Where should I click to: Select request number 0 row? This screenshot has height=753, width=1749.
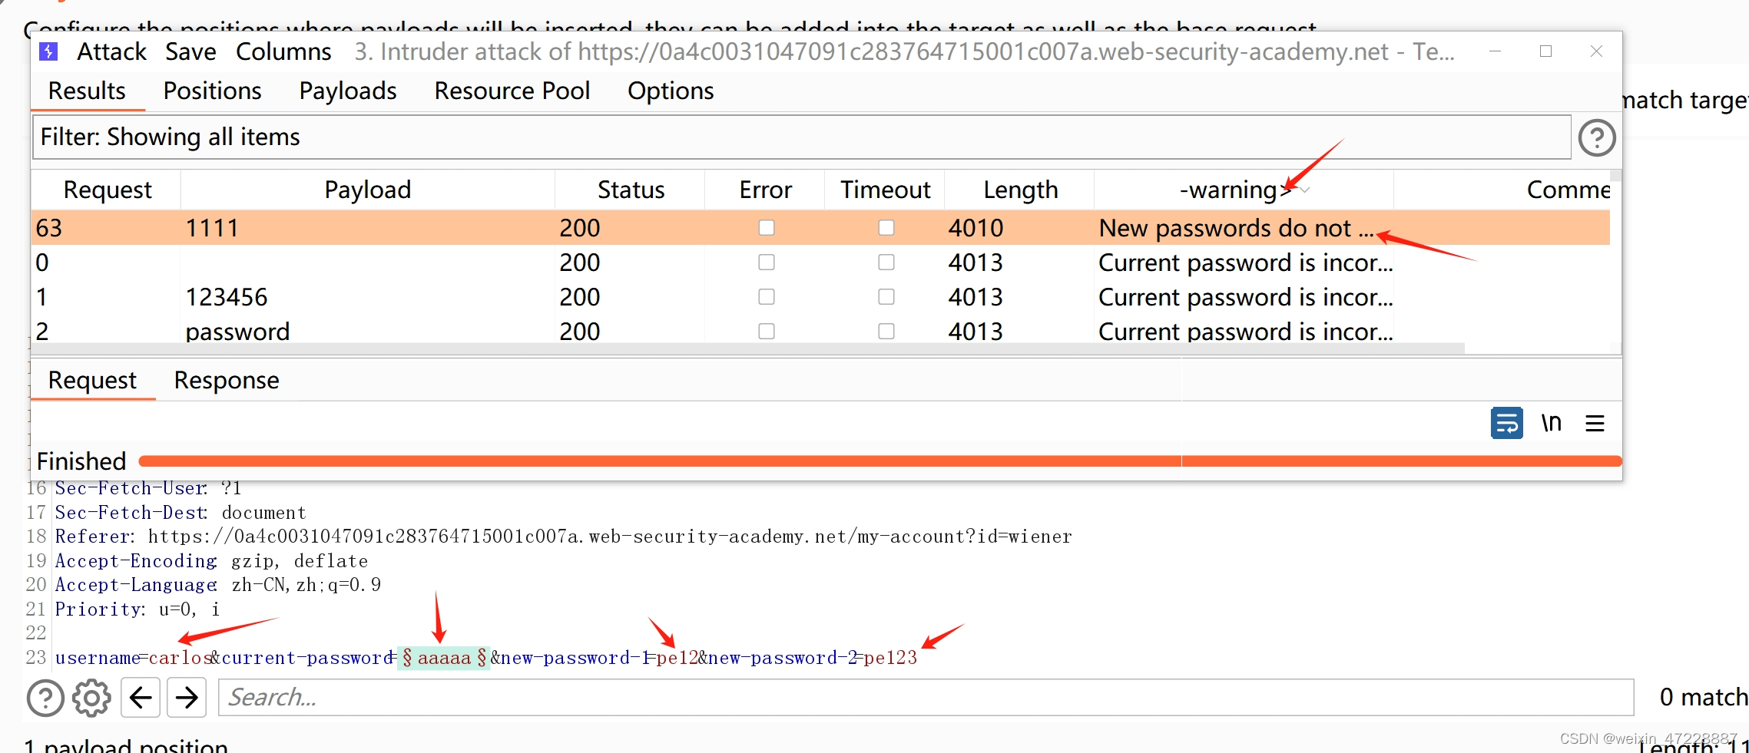tap(820, 263)
